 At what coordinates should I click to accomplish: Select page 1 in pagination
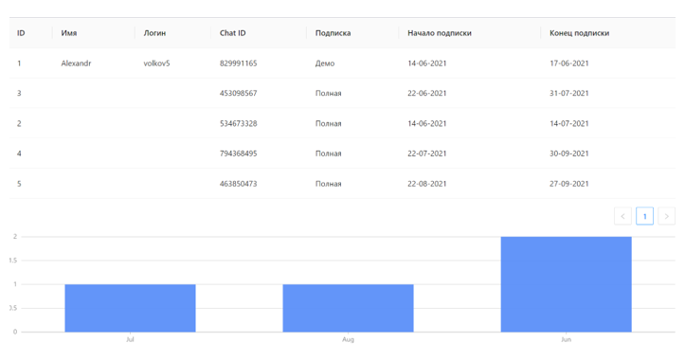(x=644, y=216)
